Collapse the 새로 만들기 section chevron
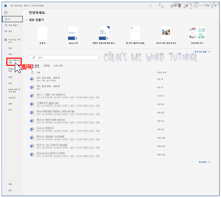Viewport: 221px width, 198px height. [x=26, y=20]
